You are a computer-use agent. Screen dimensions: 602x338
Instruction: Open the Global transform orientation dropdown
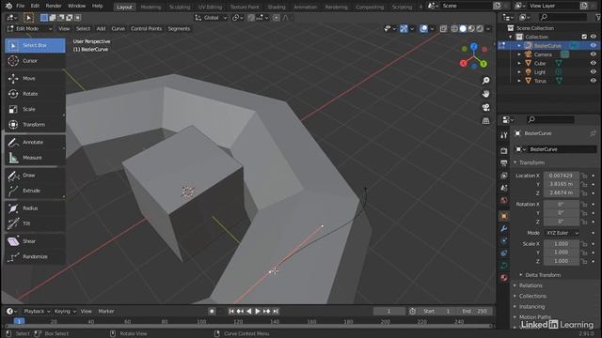(x=211, y=18)
